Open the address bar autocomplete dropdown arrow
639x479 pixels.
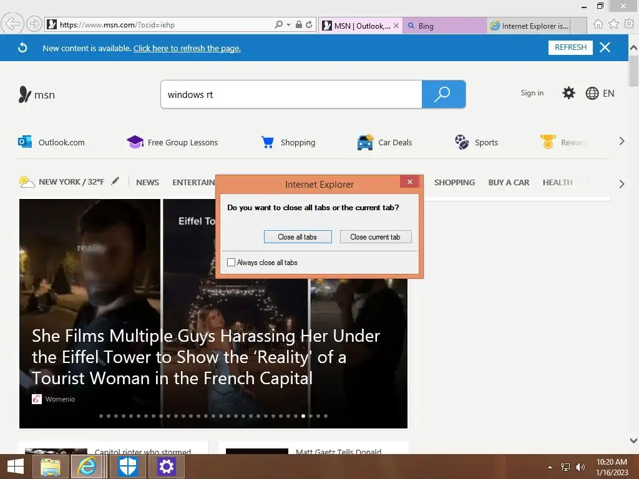[x=288, y=25]
